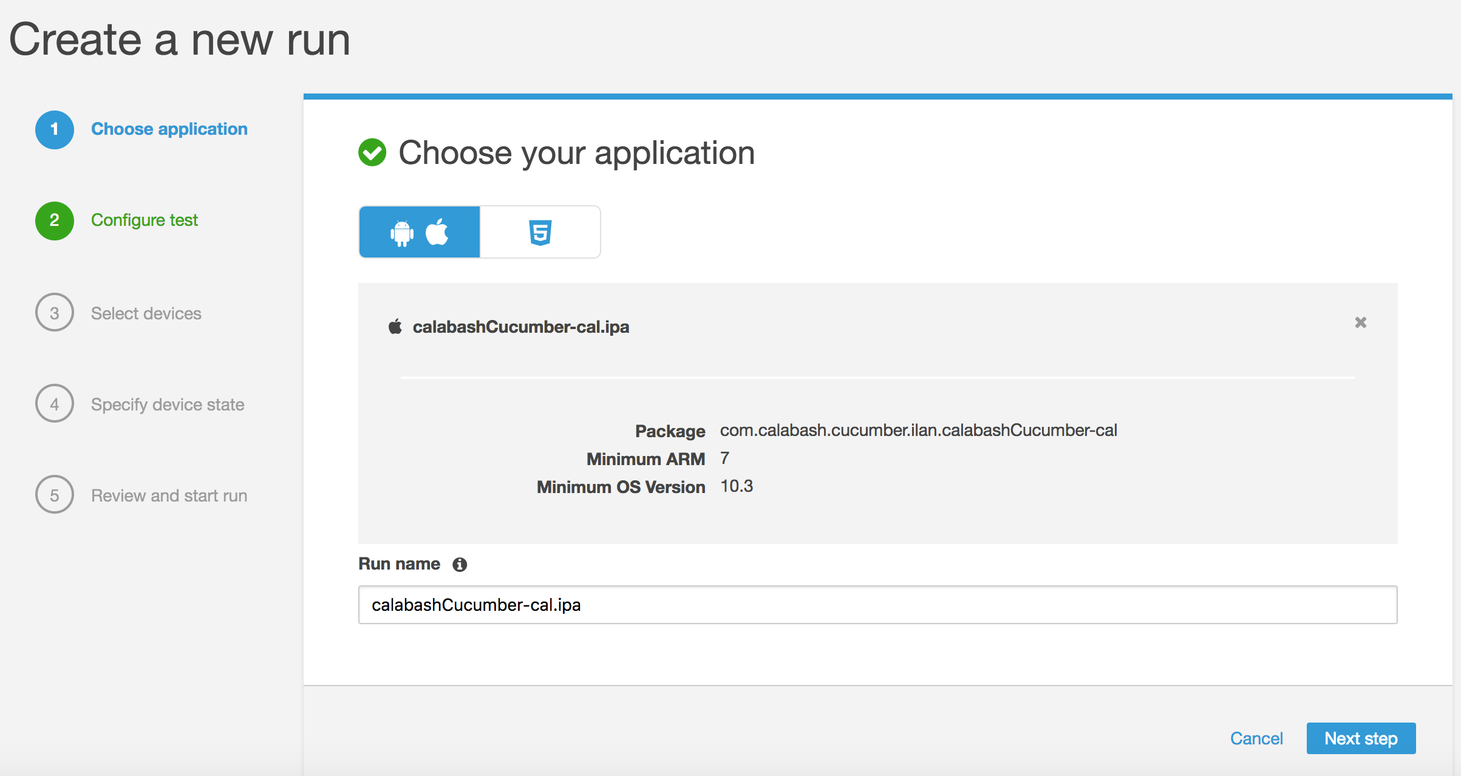Click the Specify device state step
The height and width of the screenshot is (776, 1461).
(x=168, y=404)
